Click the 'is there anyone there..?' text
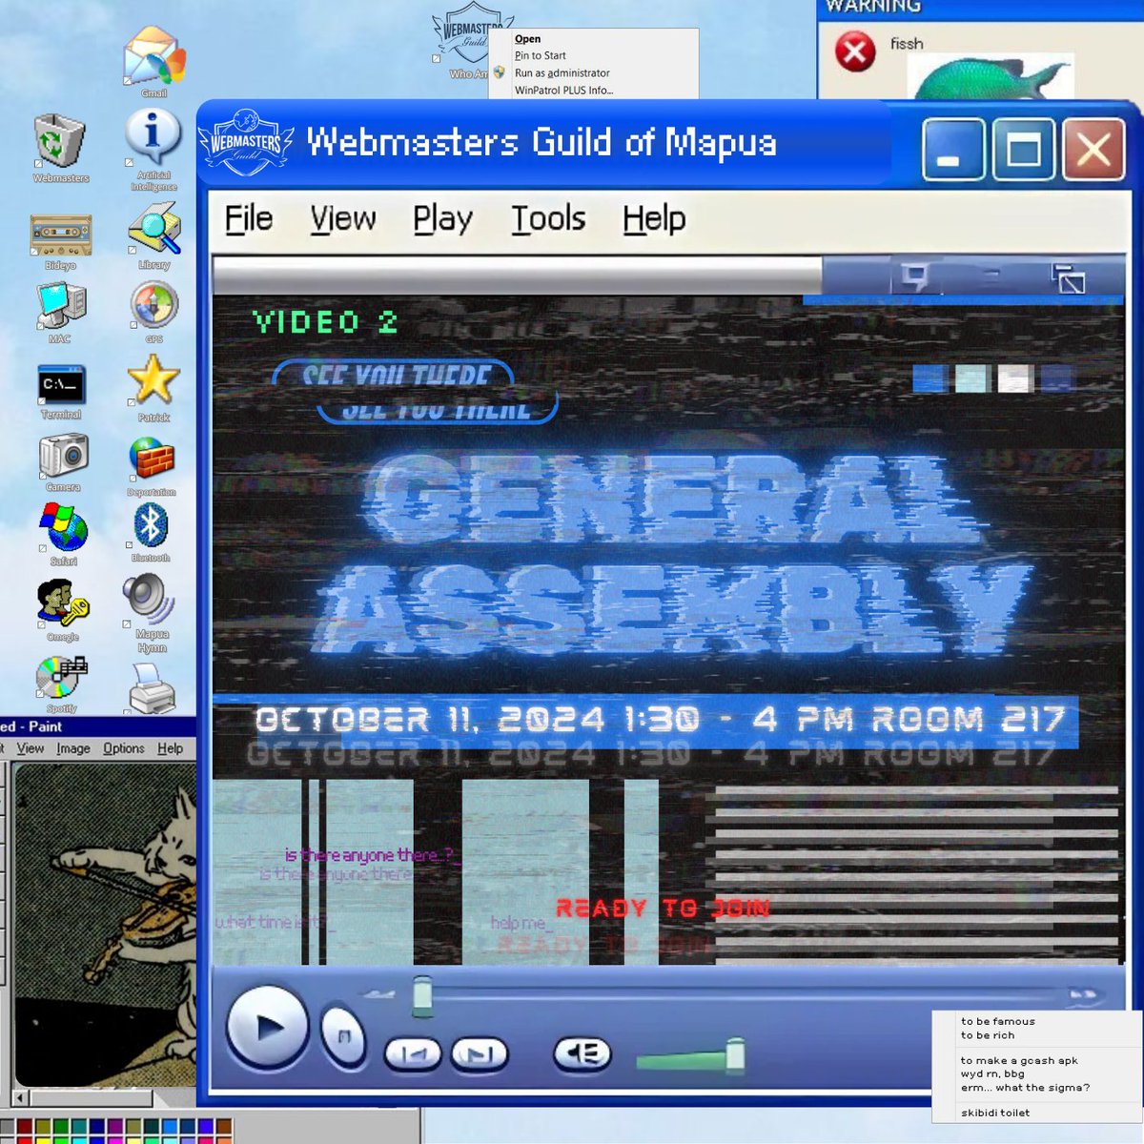Viewport: 1144px width, 1144px height. pos(373,855)
